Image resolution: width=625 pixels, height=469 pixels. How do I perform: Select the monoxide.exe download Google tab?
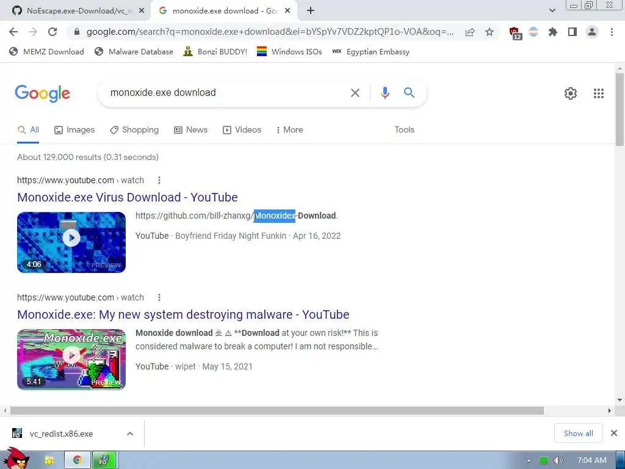tap(225, 11)
